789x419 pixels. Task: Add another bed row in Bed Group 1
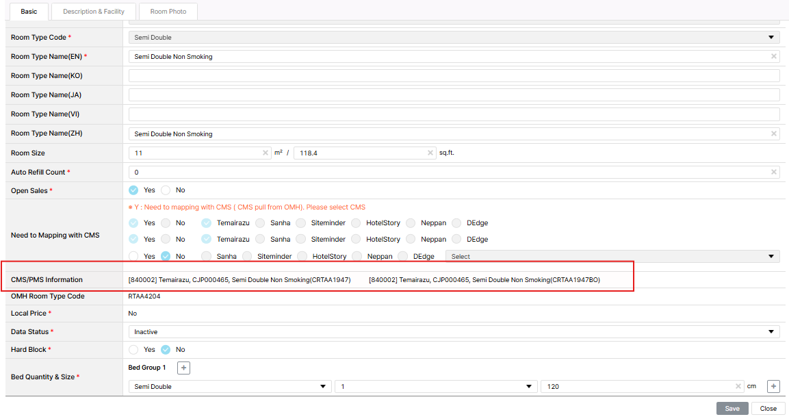pyautogui.click(x=773, y=387)
